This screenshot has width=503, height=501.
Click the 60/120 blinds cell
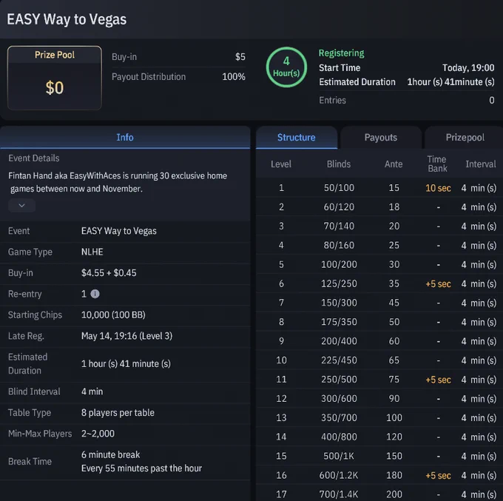coord(339,206)
